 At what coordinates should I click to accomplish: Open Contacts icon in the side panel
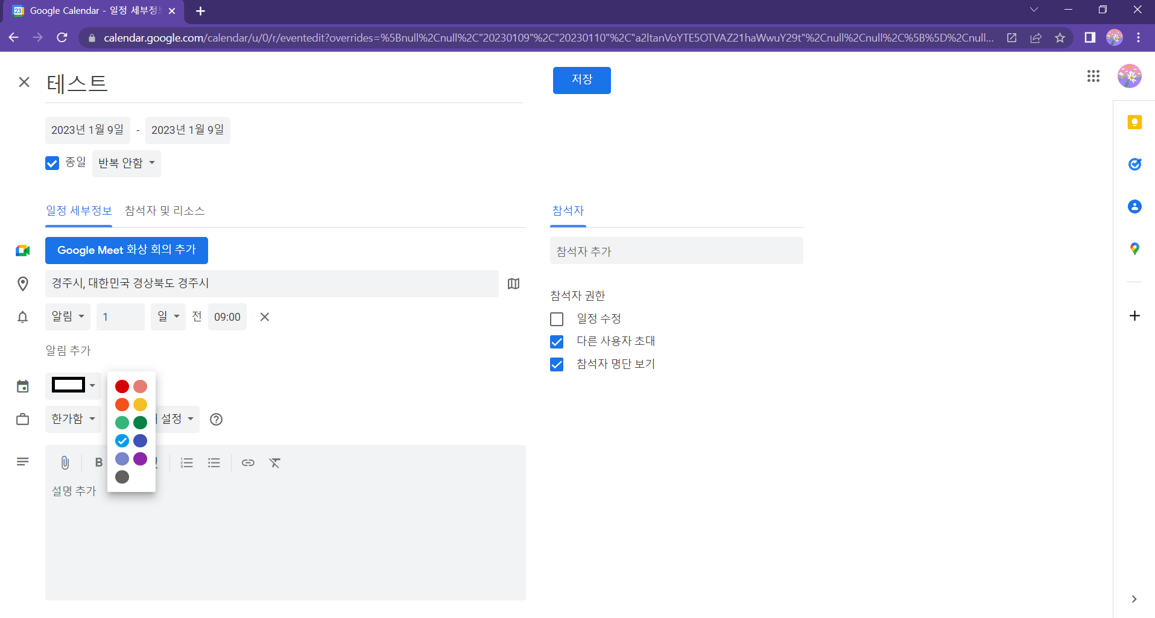pos(1134,207)
